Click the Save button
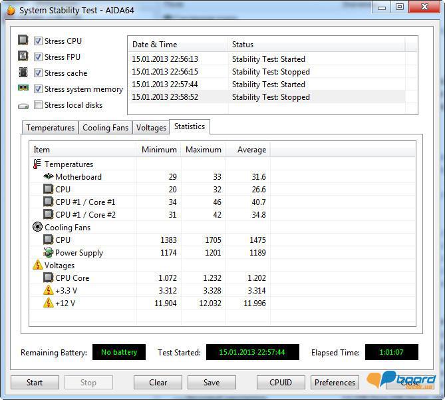This screenshot has width=445, height=400. 212,383
